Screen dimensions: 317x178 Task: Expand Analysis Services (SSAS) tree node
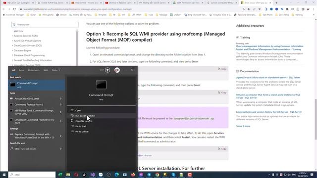pos(12,36)
